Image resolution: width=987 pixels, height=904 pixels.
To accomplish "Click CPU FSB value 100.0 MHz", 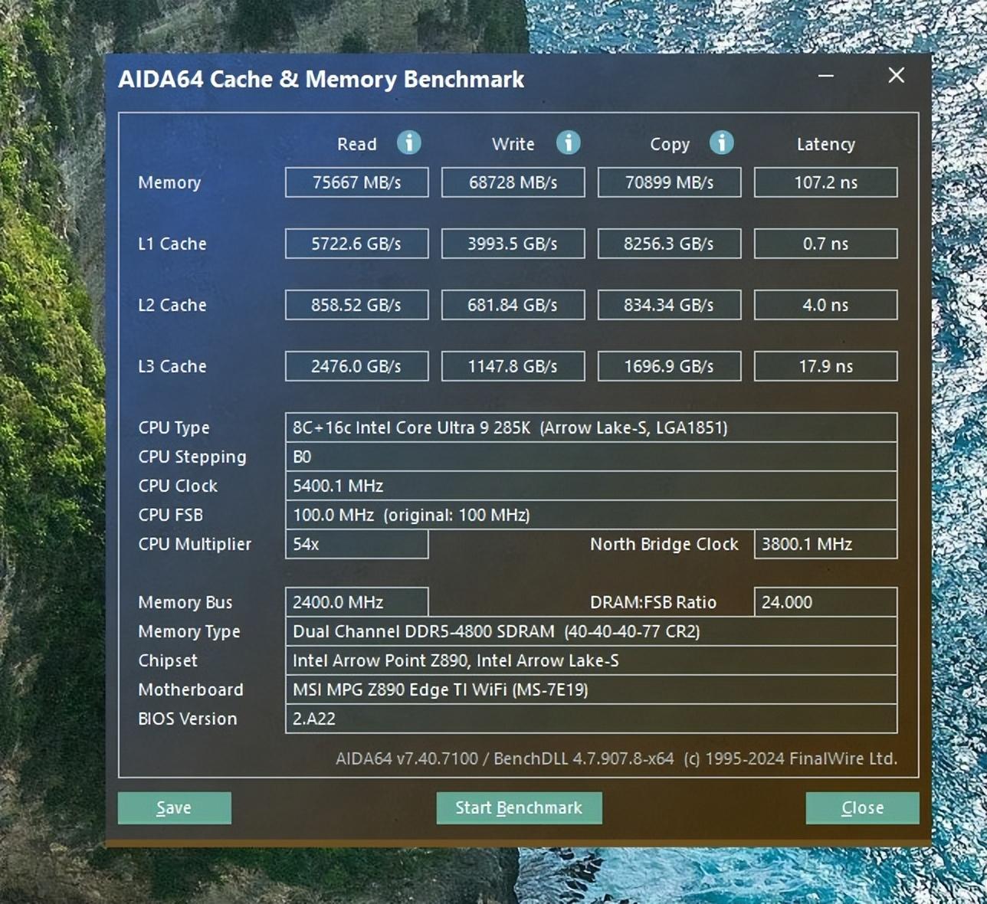I will (x=592, y=515).
